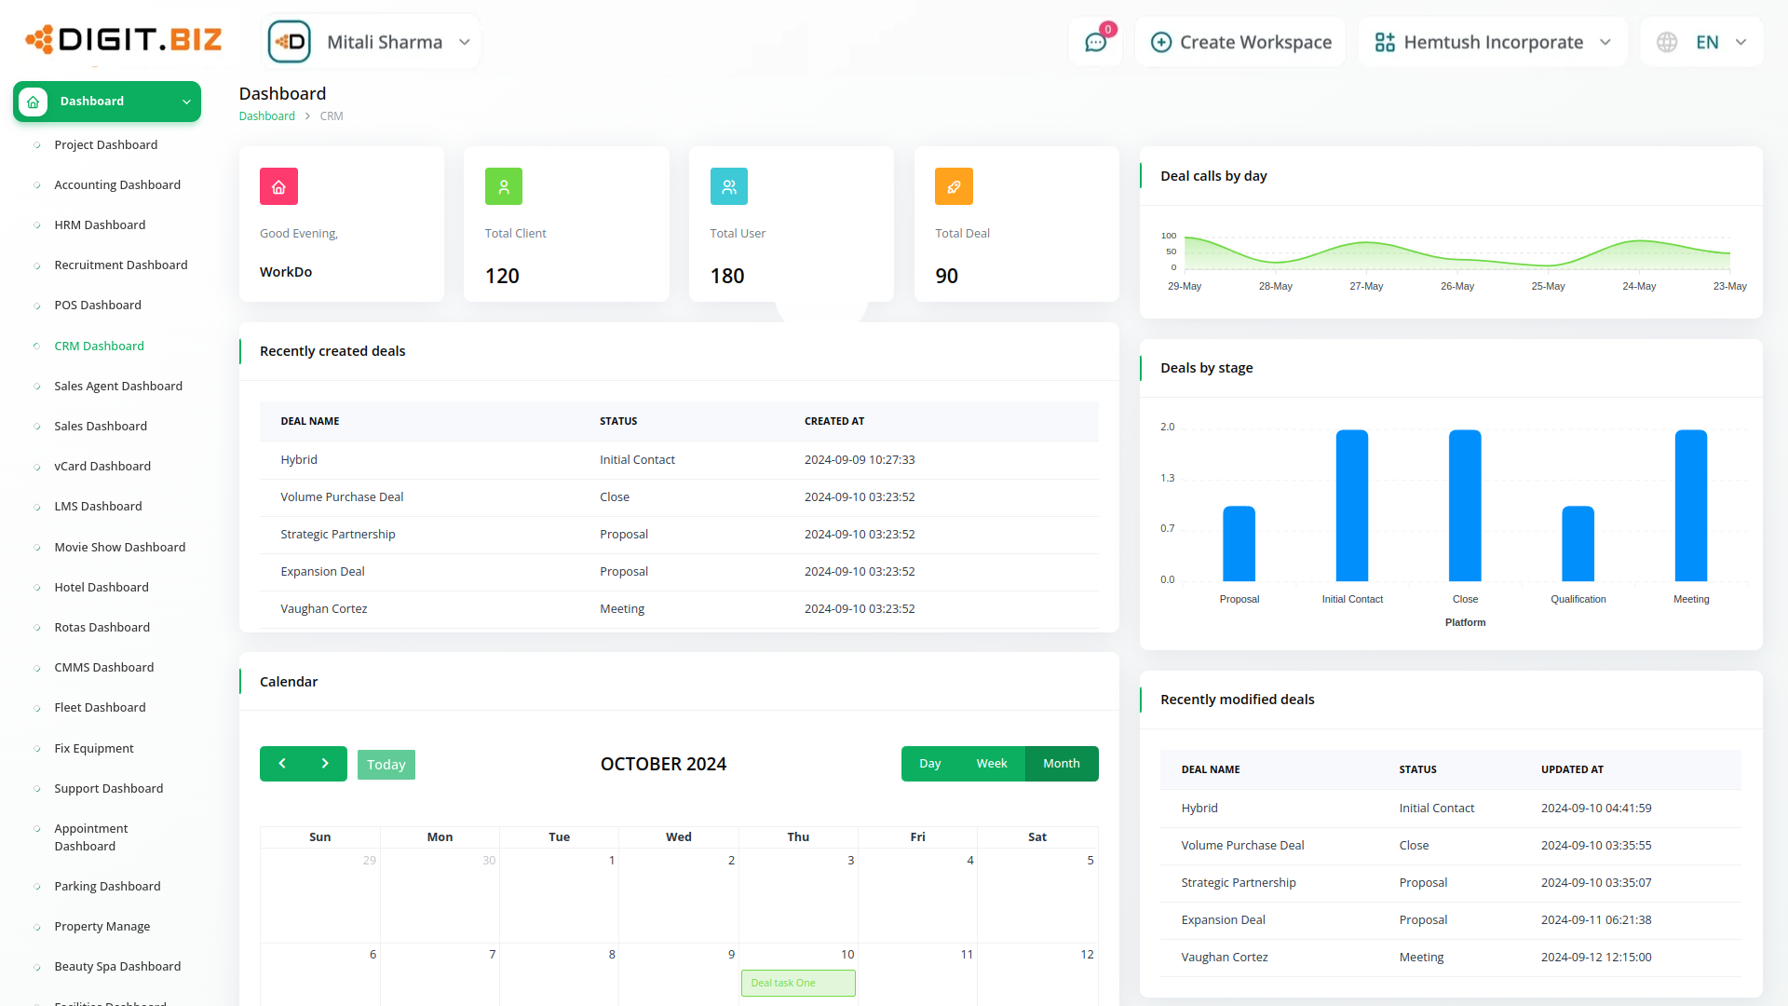Switch calendar to Day view
This screenshot has height=1006, width=1788.
[x=930, y=763]
